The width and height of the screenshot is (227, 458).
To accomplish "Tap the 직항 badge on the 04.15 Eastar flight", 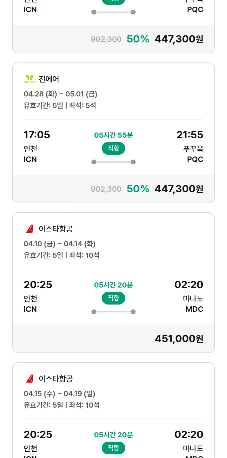I will [x=113, y=448].
